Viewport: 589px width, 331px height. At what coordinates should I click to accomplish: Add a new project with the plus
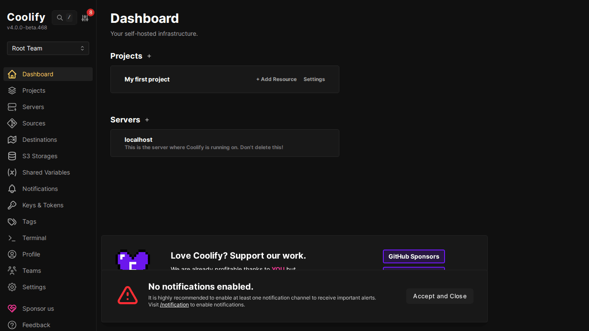coord(149,56)
